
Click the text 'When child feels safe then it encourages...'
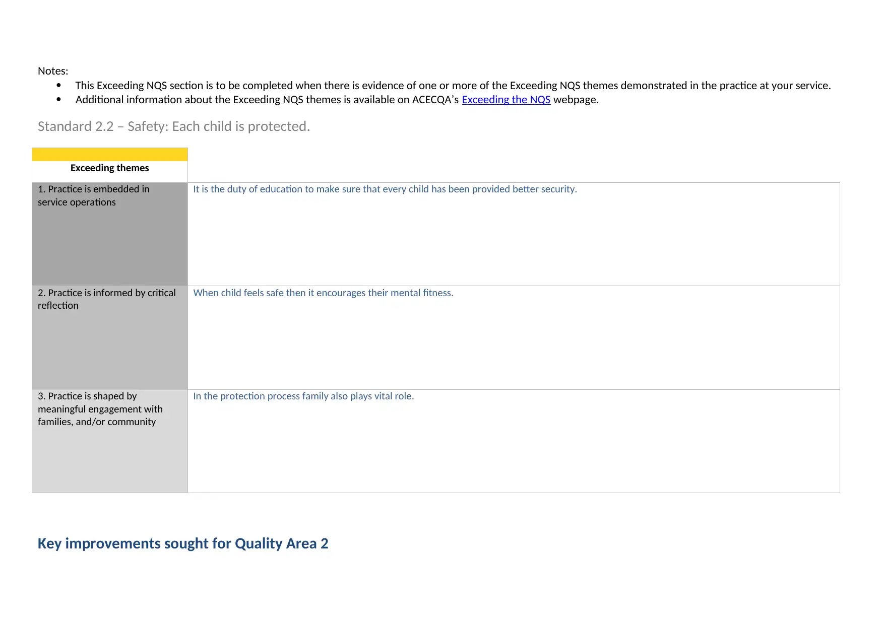tap(323, 293)
